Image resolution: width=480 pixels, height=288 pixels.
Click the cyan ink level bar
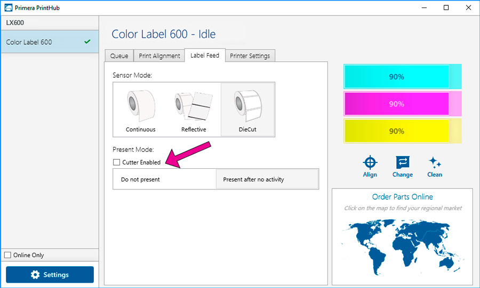point(402,77)
